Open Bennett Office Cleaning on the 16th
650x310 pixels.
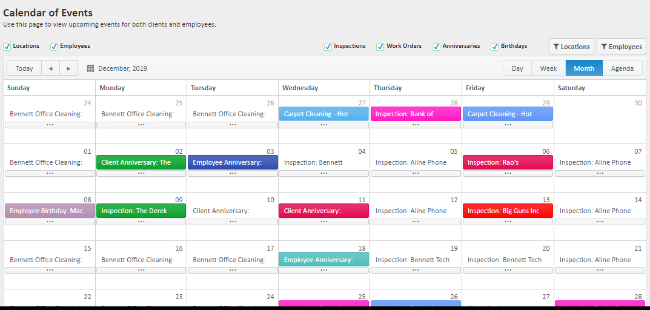141,259
